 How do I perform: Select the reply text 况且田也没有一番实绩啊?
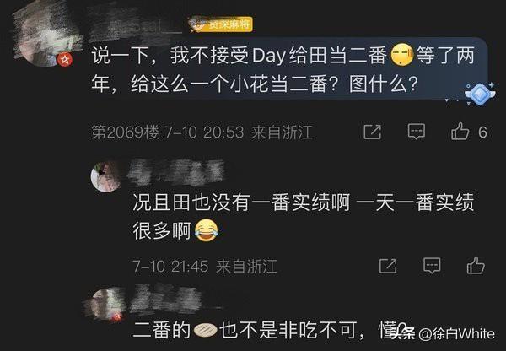tap(241, 202)
